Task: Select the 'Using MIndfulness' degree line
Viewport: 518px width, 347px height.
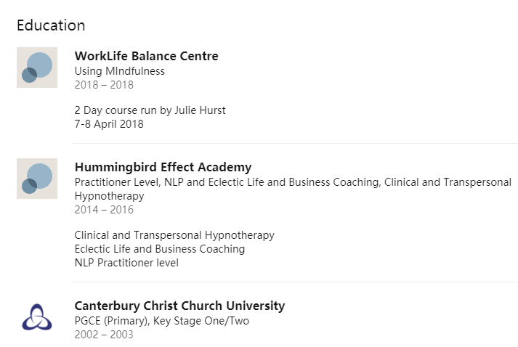Action: [x=120, y=71]
